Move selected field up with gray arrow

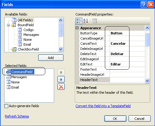click(x=61, y=72)
